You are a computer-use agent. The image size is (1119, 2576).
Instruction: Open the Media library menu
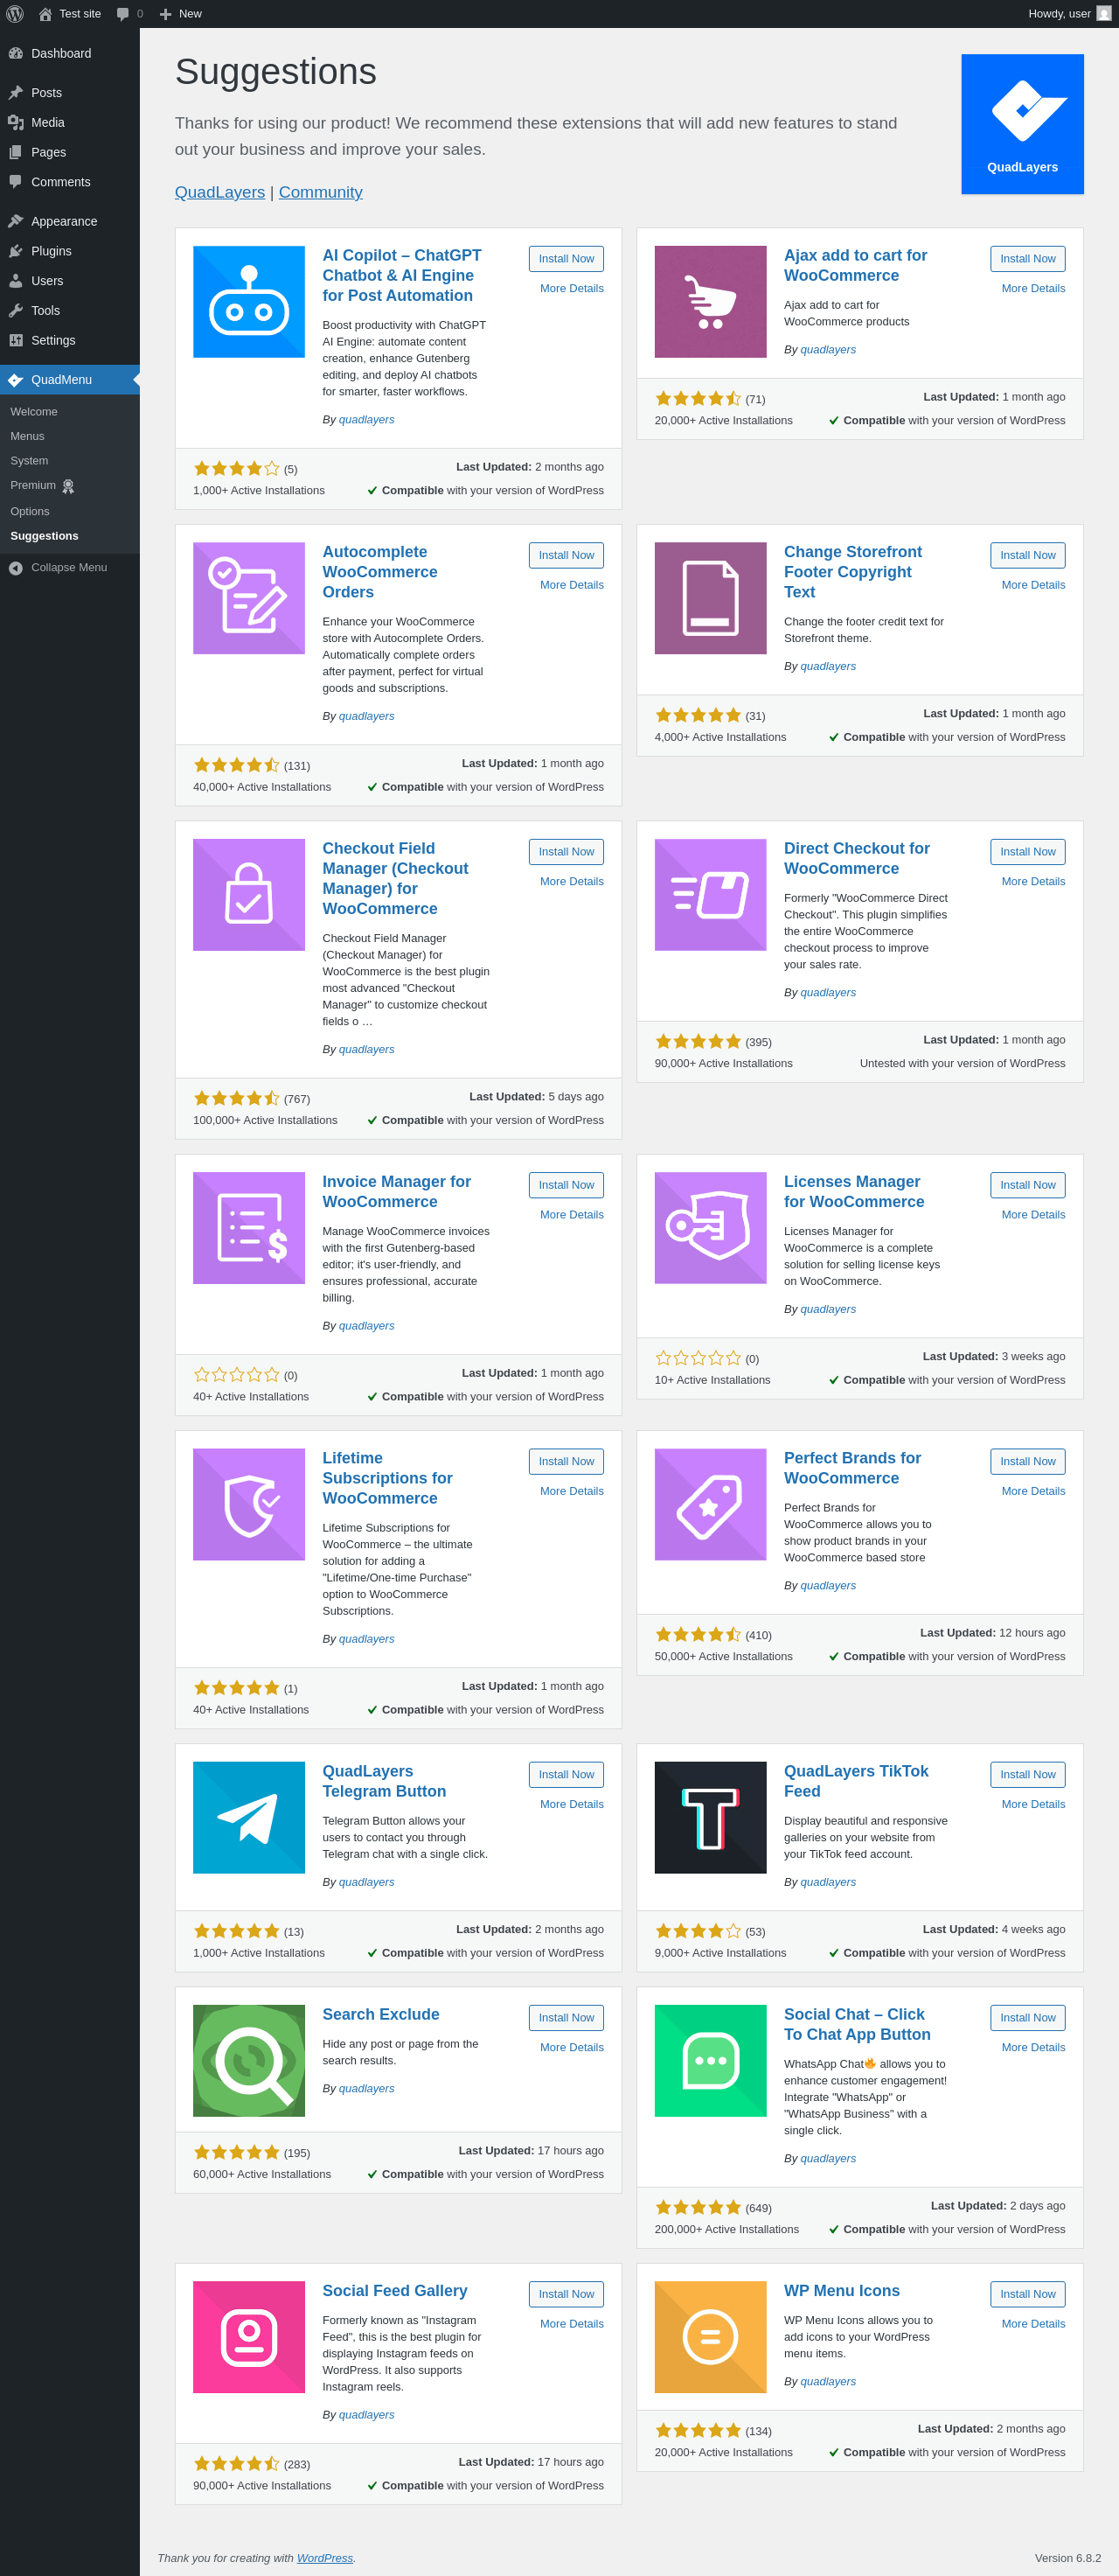tap(70, 122)
